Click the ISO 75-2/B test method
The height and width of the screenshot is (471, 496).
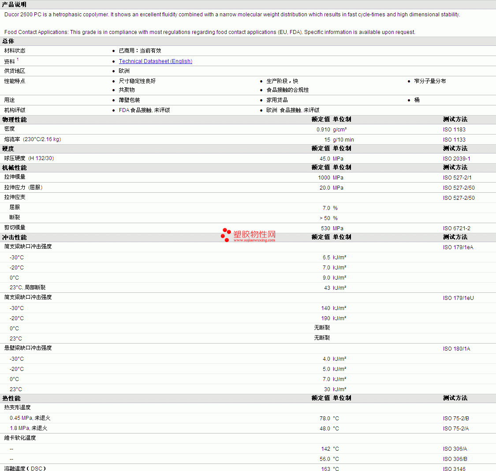click(456, 418)
